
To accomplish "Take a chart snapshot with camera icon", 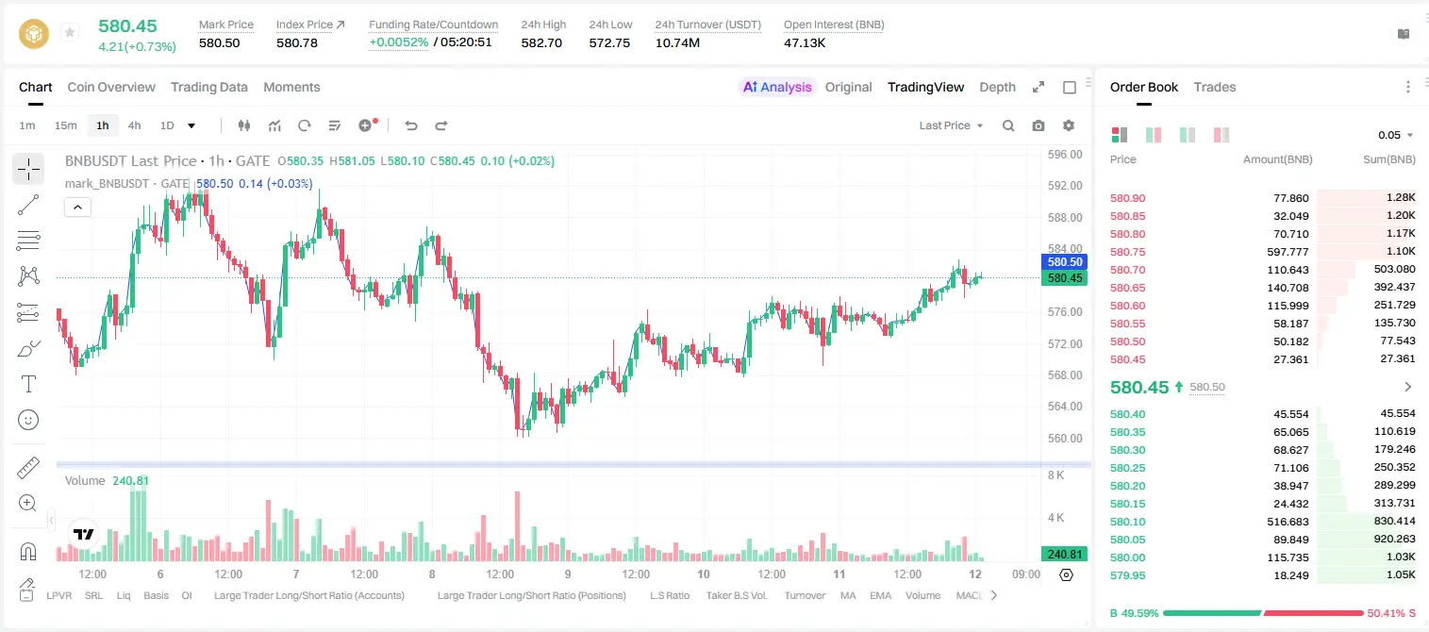I will [1039, 125].
